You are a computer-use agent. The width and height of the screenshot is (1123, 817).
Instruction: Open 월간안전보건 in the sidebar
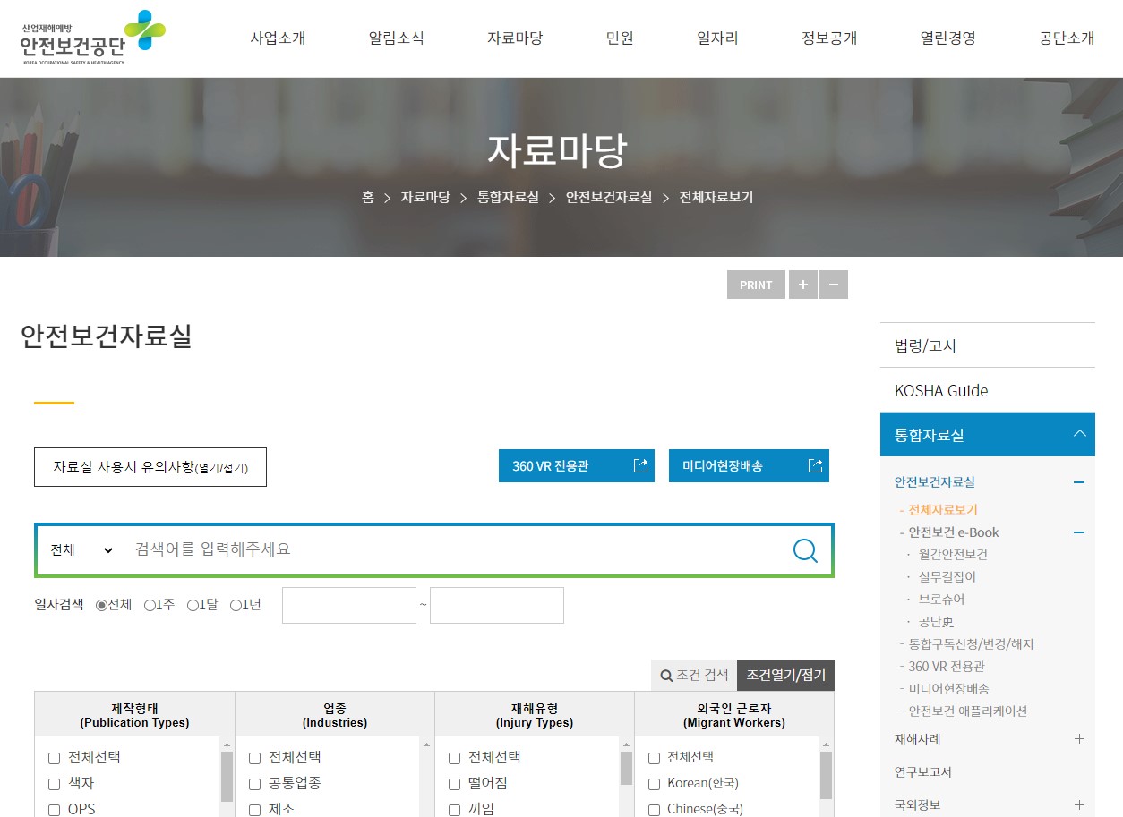953,555
